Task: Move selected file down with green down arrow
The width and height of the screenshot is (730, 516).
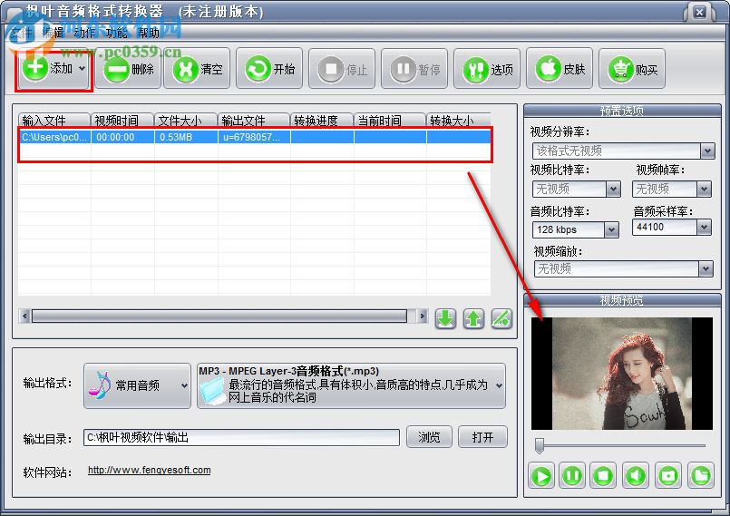Action: (x=445, y=319)
